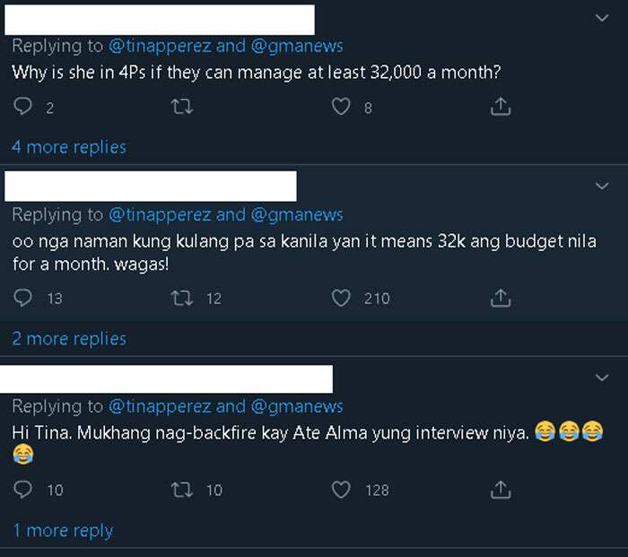Expand "4 more replies"
The image size is (628, 557).
coord(69,147)
